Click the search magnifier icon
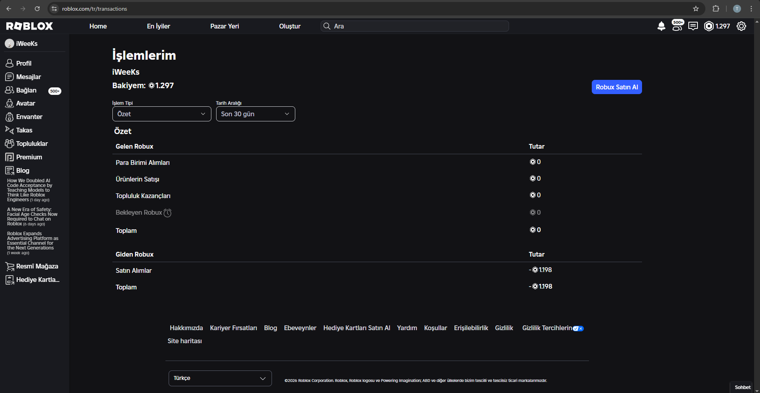The height and width of the screenshot is (393, 760). tap(327, 26)
